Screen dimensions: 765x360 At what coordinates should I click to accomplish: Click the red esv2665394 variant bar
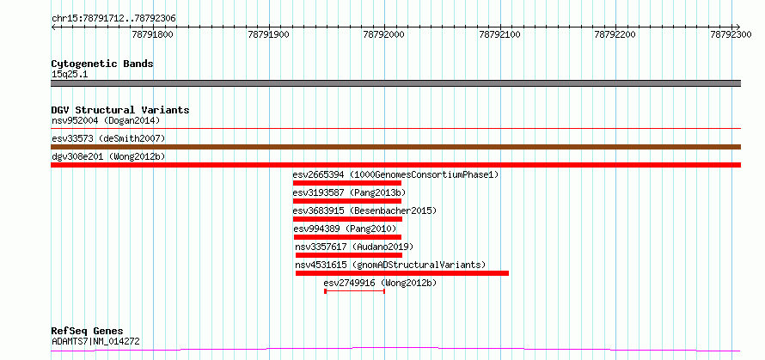(347, 183)
